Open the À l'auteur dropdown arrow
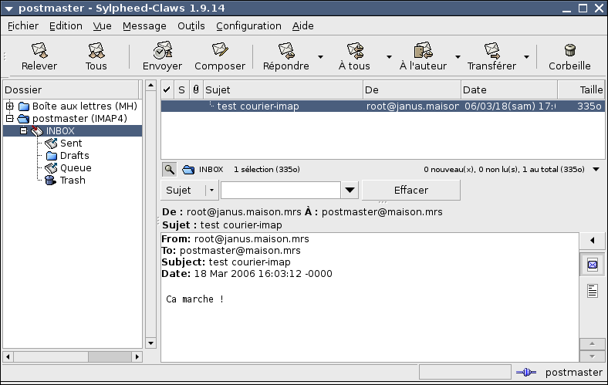This screenshot has height=385, width=608. [458, 57]
